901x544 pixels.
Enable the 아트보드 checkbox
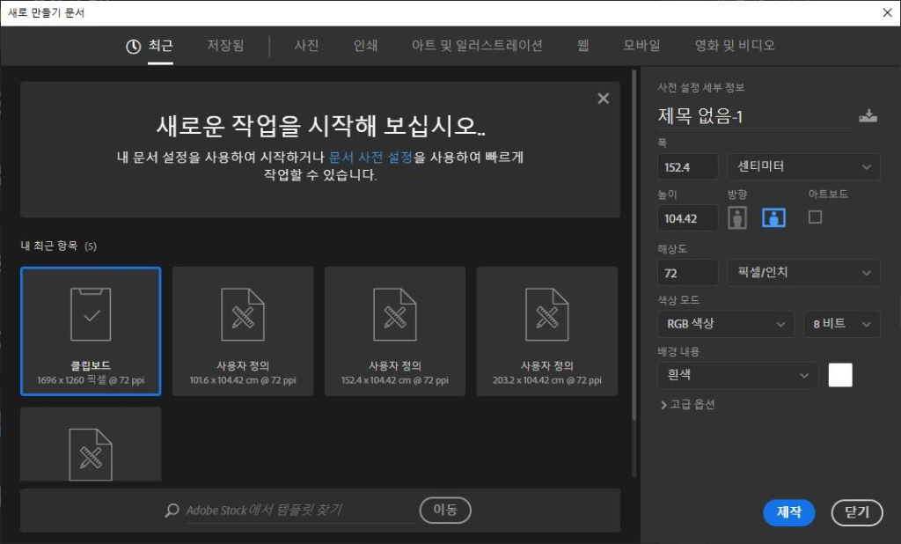click(x=815, y=217)
